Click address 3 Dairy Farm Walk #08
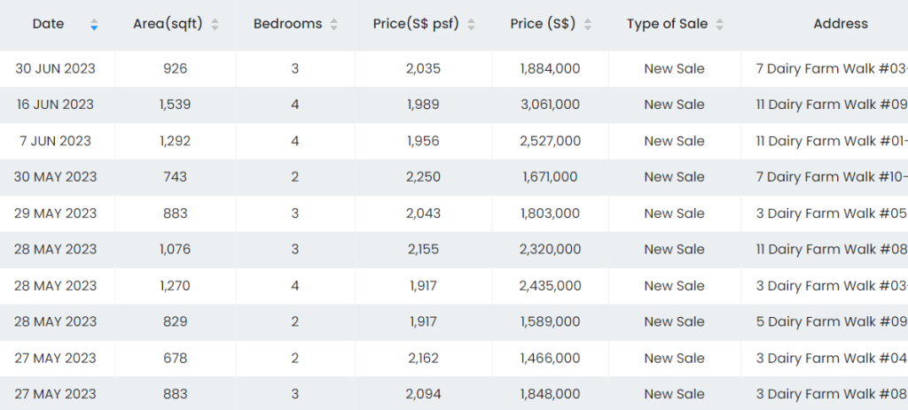The height and width of the screenshot is (410, 908). coord(831,394)
